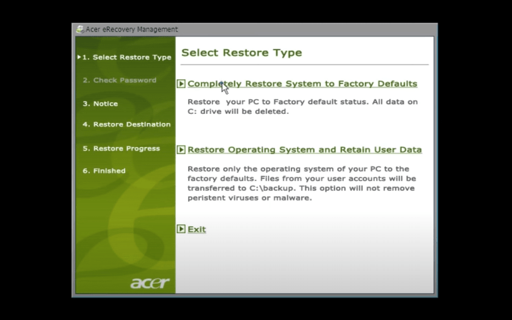This screenshot has height=320, width=512.
Task: Choose Restore Operating System and Retain User Data
Action: coord(304,150)
